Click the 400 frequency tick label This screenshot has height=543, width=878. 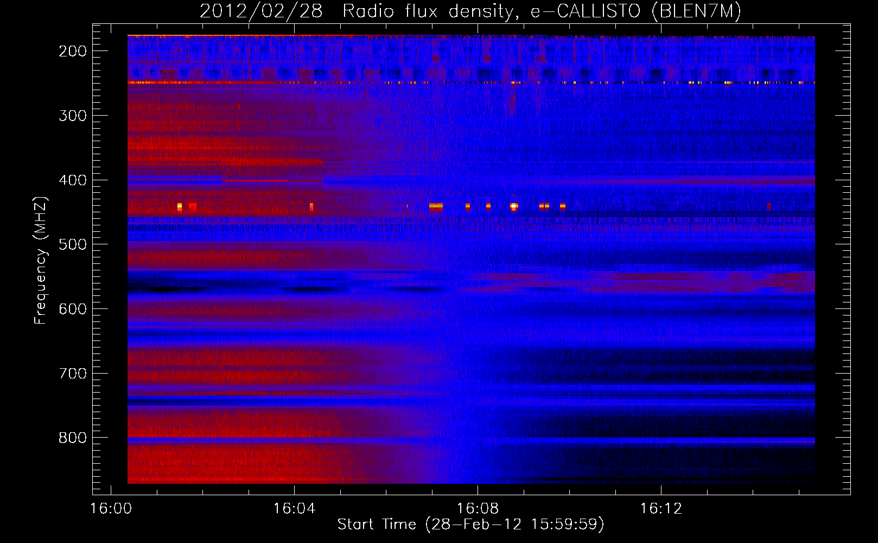coord(73,180)
